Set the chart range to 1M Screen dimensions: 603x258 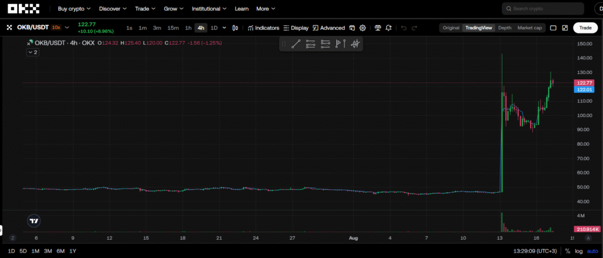(x=35, y=251)
